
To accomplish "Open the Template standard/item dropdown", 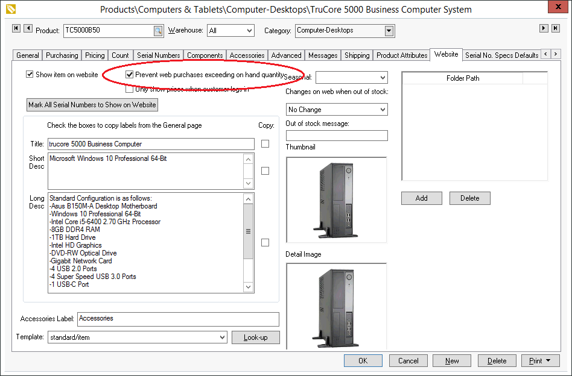I will click(x=221, y=337).
